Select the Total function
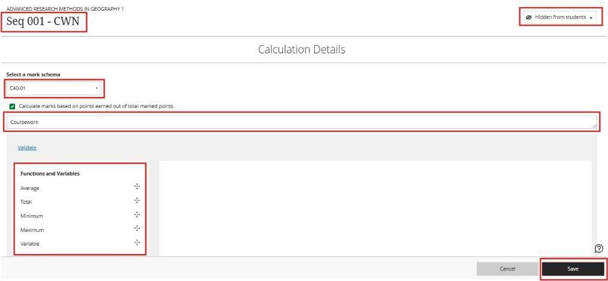This screenshot has height=281, width=608. (26, 202)
